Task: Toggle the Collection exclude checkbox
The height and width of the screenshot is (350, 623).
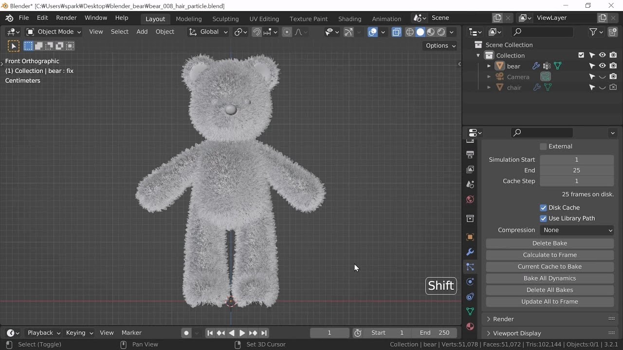Action: pos(581,55)
